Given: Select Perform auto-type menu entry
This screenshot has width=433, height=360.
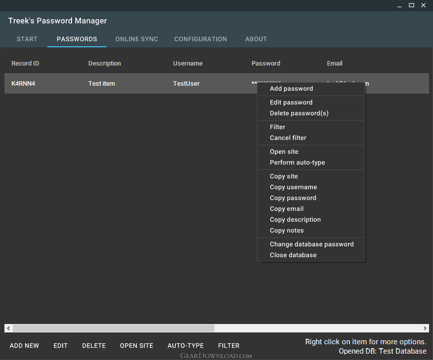Looking at the screenshot, I should (x=311, y=162).
